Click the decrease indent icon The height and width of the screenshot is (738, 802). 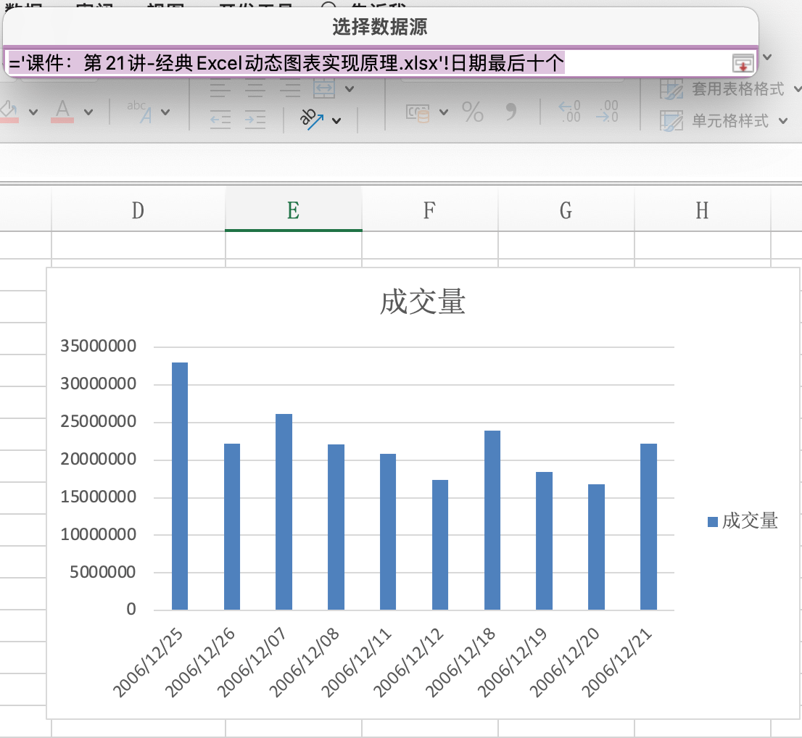220,120
